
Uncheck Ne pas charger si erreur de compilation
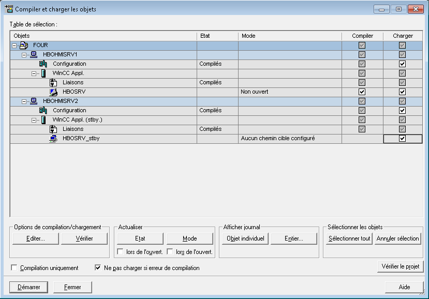[x=98, y=268]
